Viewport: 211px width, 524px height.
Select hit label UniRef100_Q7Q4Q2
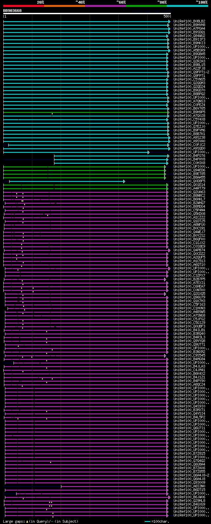189,461
